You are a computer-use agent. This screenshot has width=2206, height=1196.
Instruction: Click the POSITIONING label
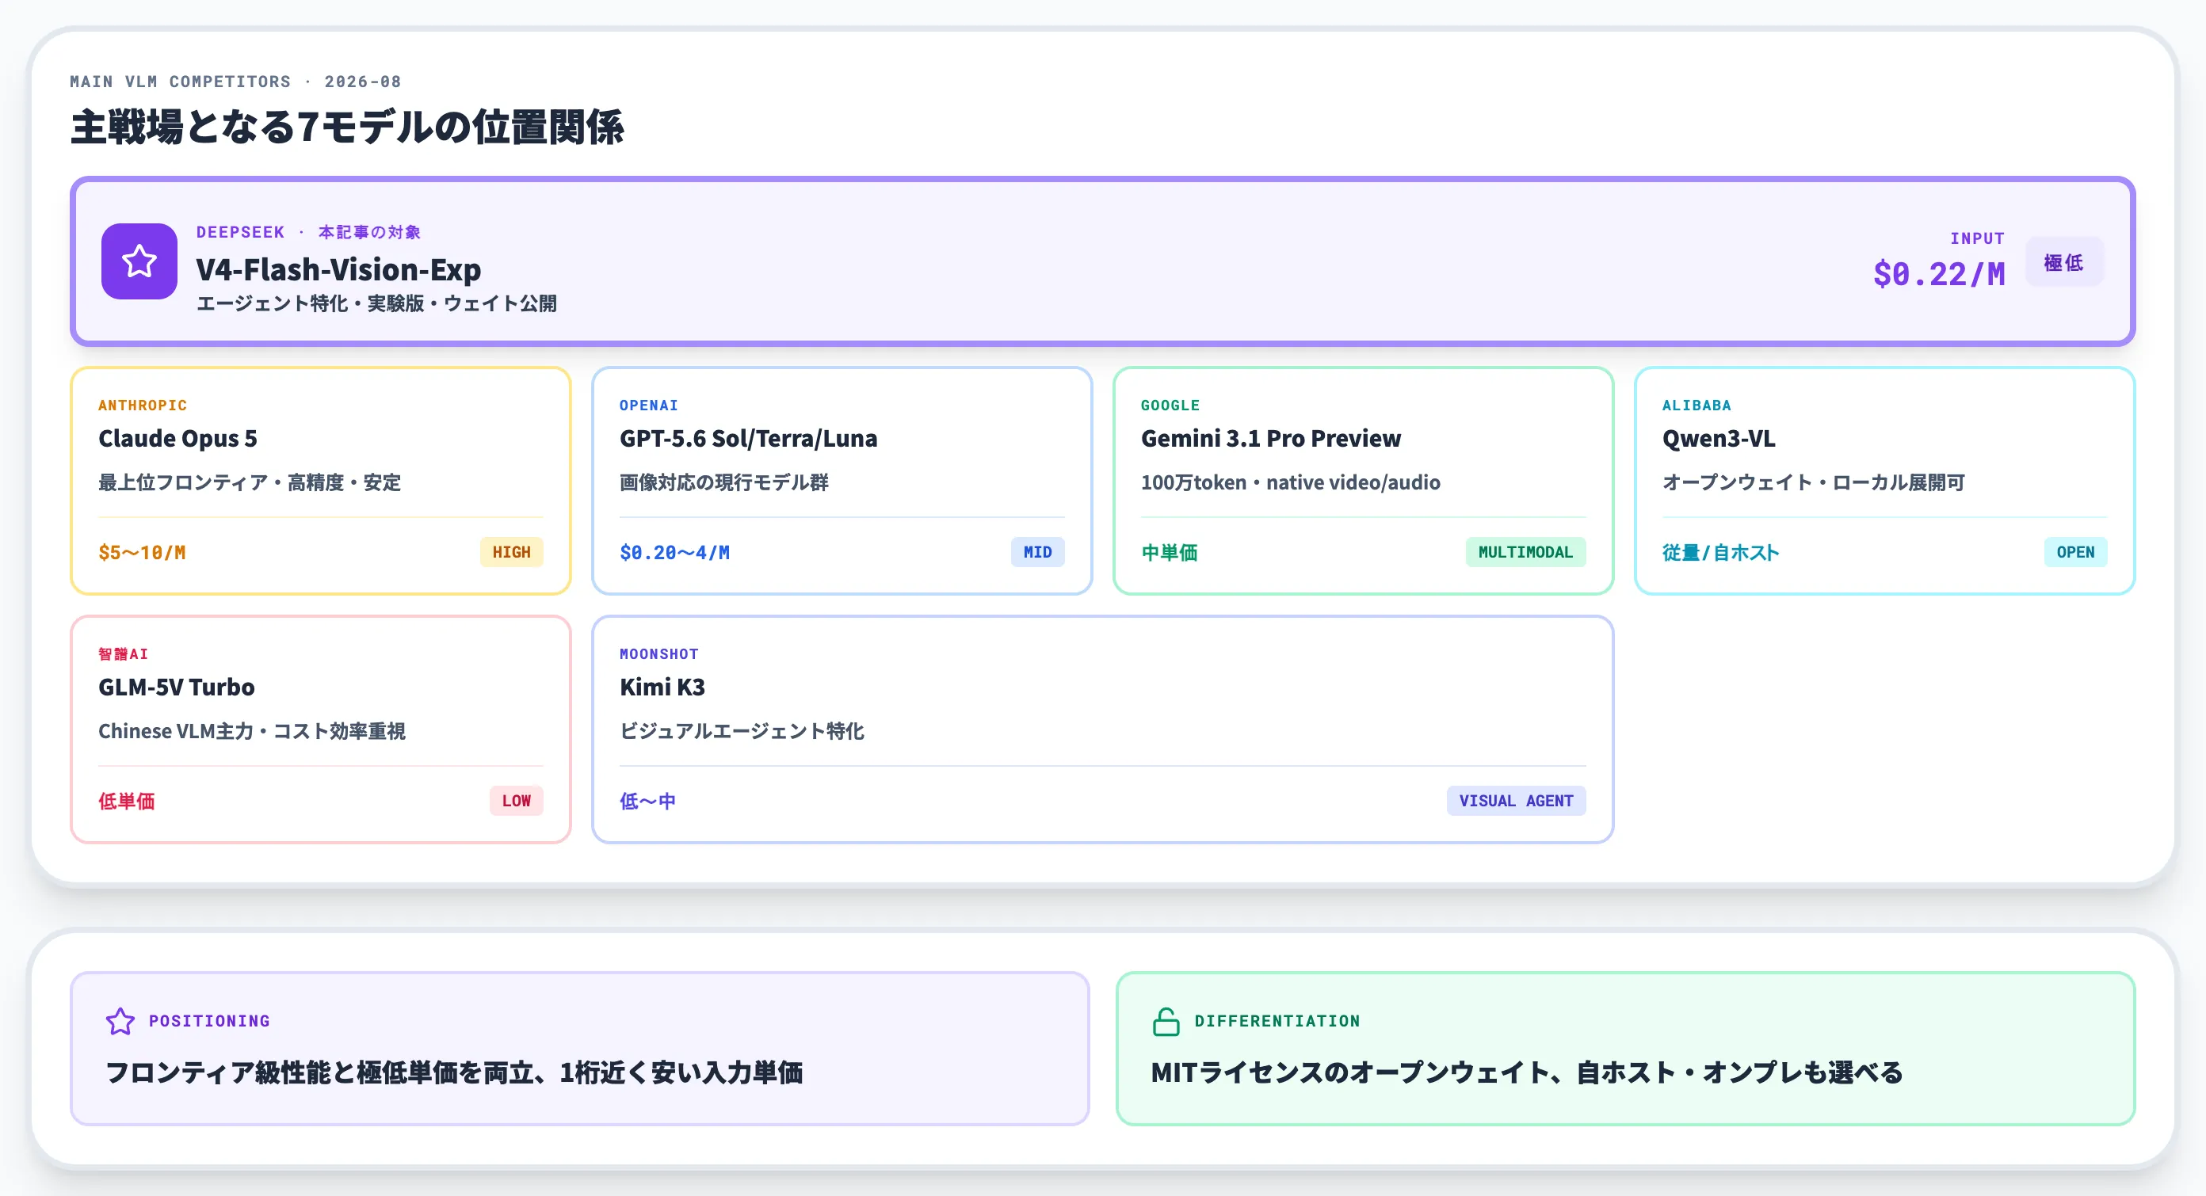pyautogui.click(x=209, y=1020)
